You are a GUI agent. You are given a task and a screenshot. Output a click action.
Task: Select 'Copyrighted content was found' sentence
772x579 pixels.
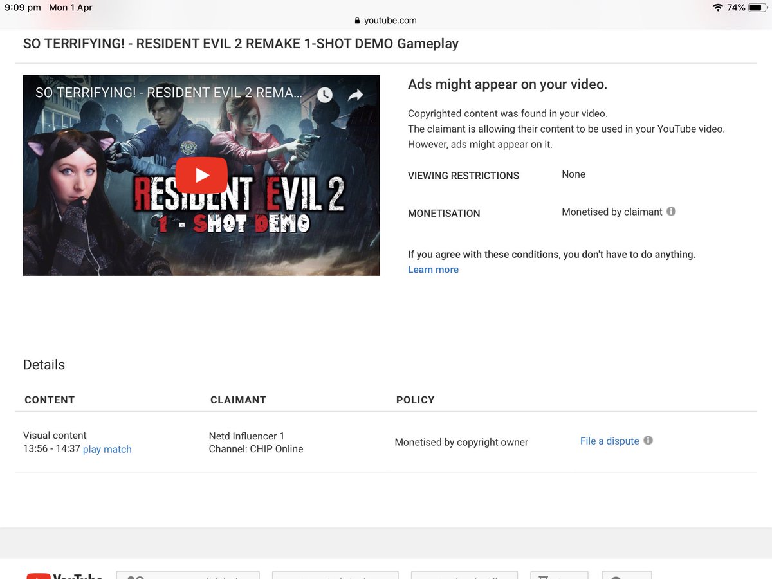pos(508,113)
